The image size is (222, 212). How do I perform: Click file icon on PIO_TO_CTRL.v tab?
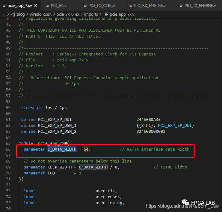(85, 6)
